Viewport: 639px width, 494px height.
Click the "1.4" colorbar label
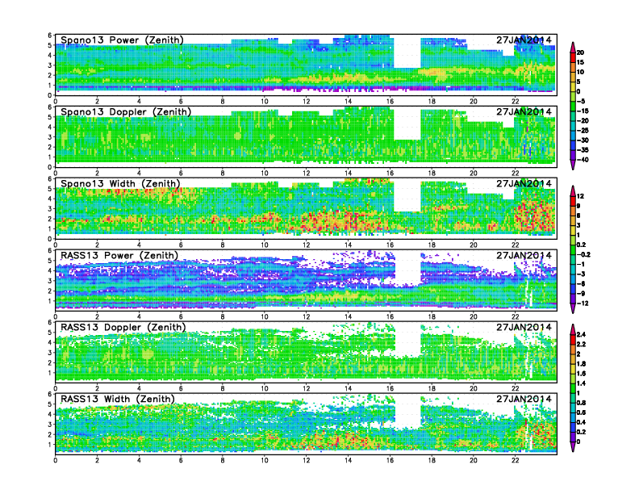coord(582,383)
